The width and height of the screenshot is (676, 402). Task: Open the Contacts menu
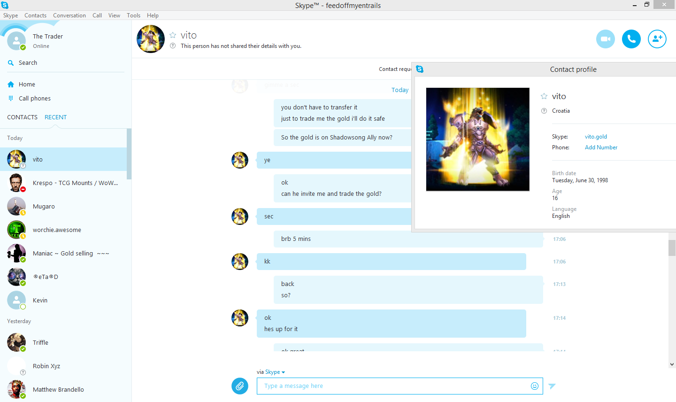[x=36, y=15]
